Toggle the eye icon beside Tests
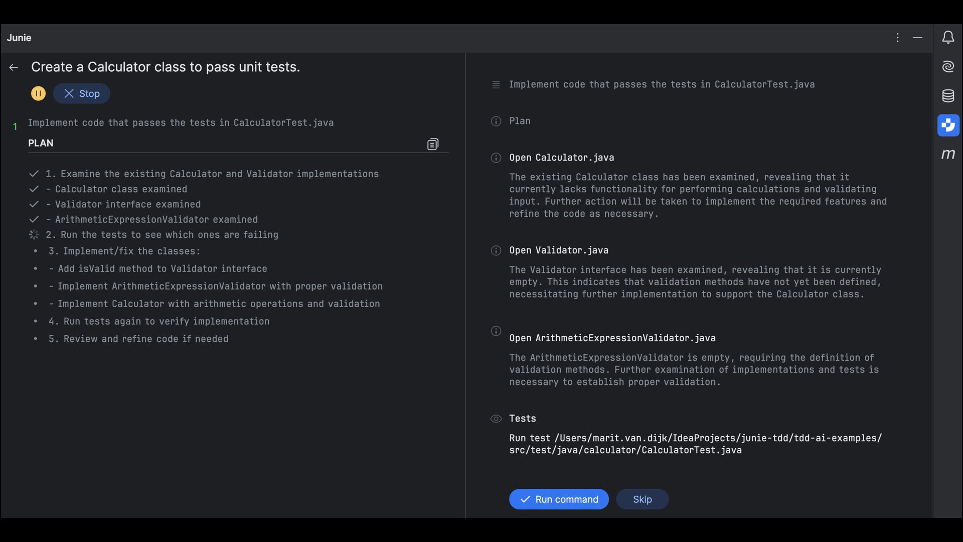The image size is (963, 542). point(496,419)
